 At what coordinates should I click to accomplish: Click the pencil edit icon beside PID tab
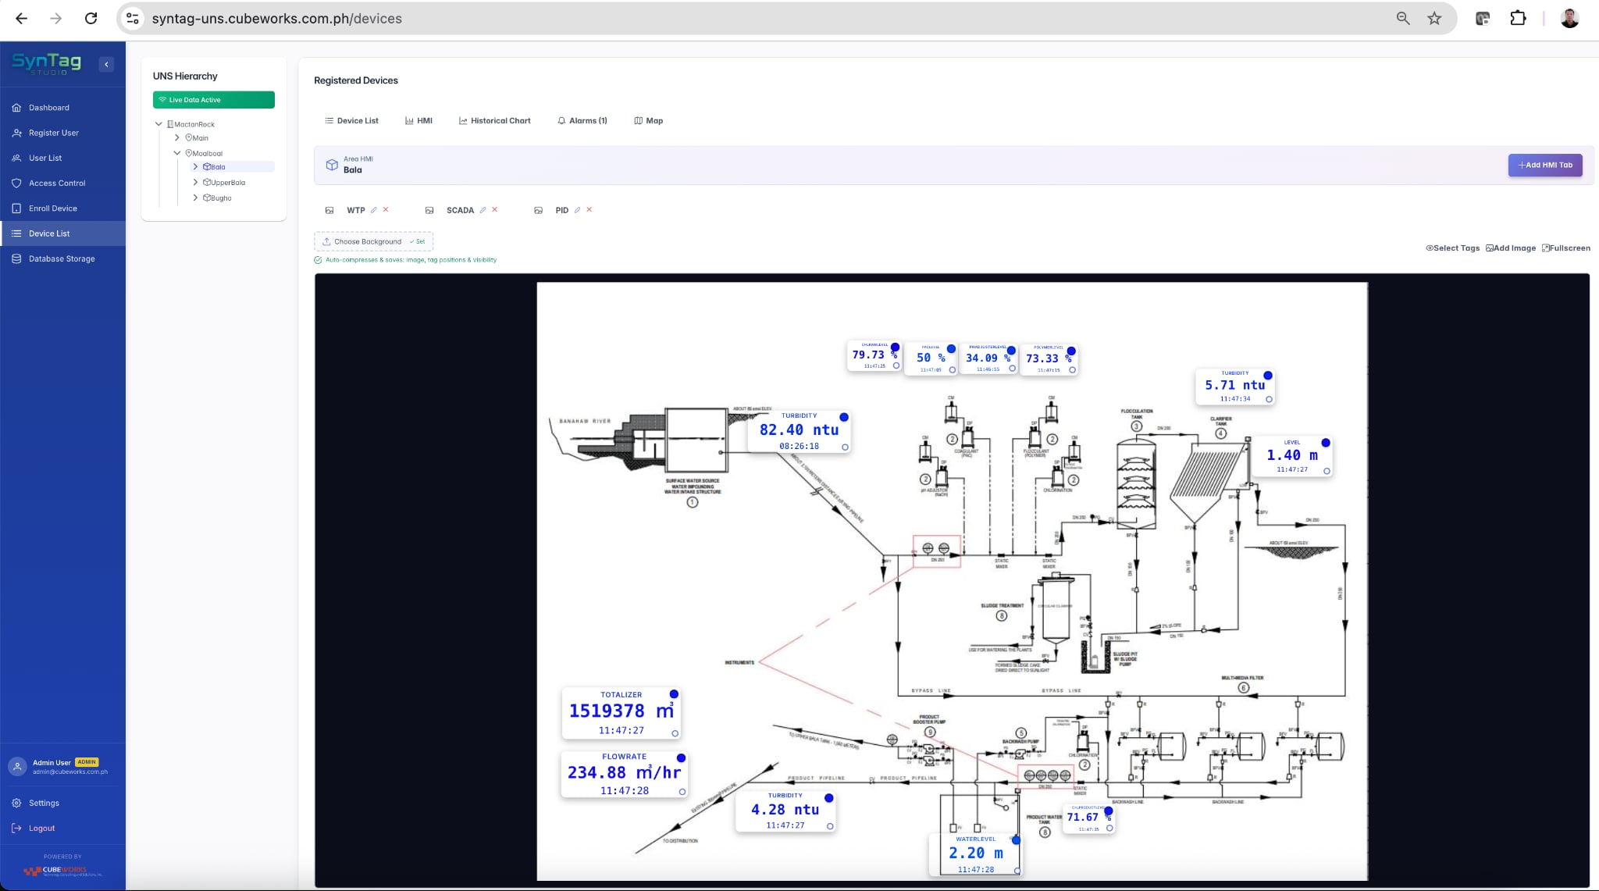pyautogui.click(x=578, y=210)
